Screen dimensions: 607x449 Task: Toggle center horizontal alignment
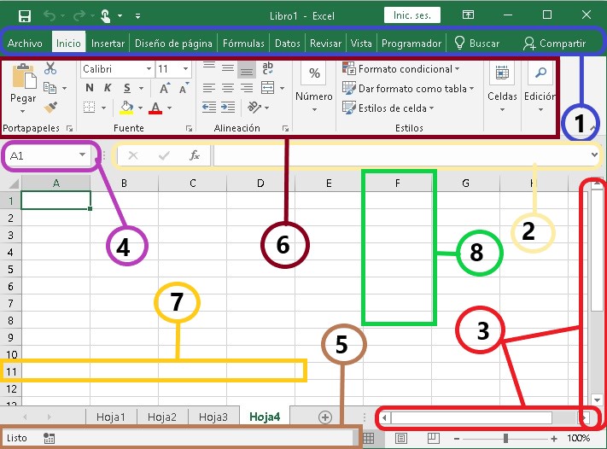click(227, 88)
